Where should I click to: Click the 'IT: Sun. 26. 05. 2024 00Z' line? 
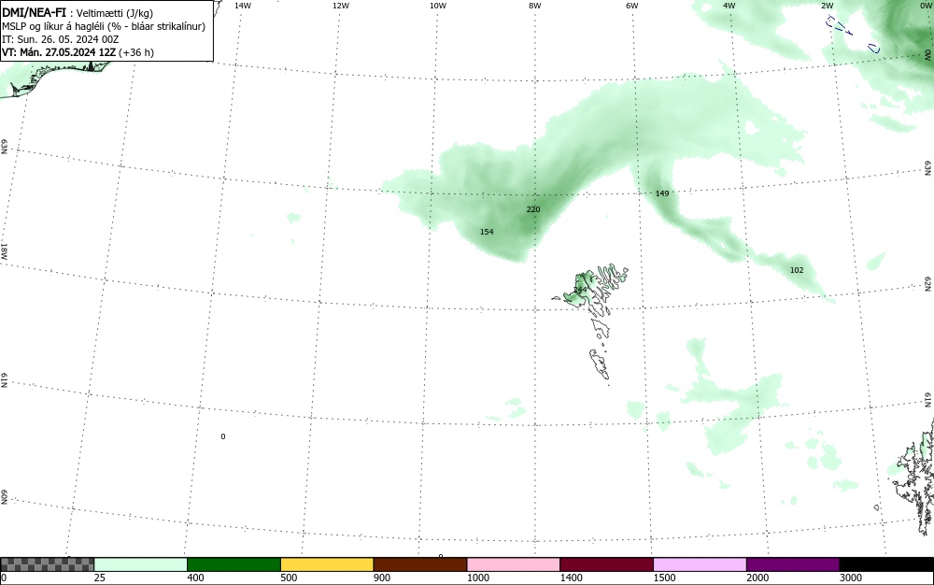coord(60,39)
